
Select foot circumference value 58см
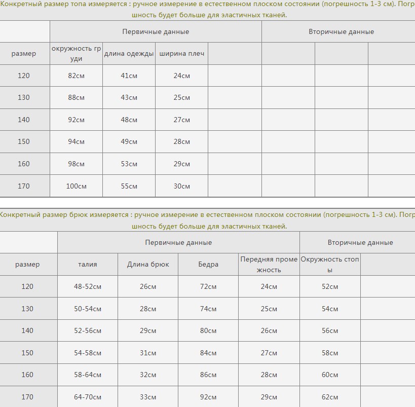pos(330,353)
